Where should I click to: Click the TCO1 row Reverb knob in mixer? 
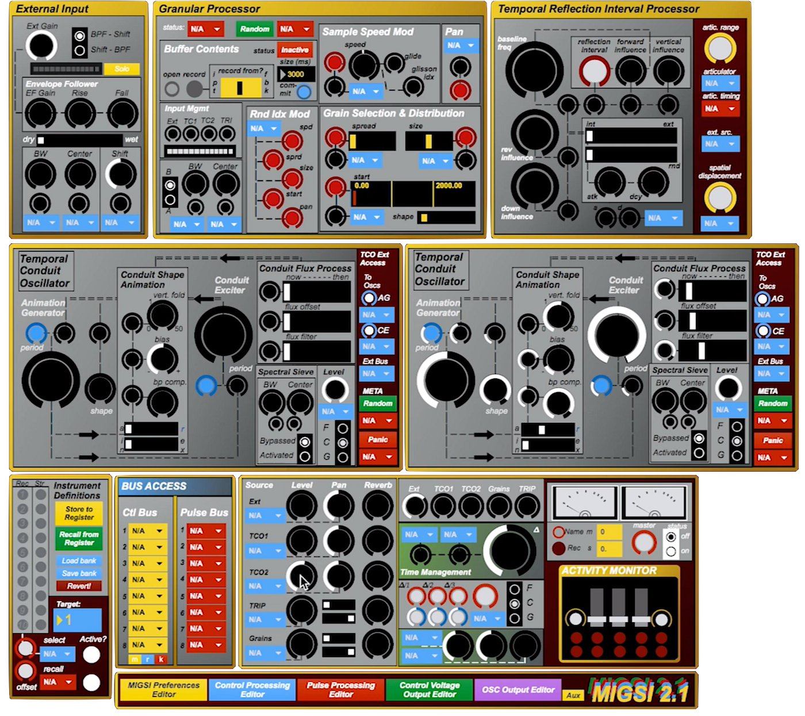pyautogui.click(x=377, y=541)
